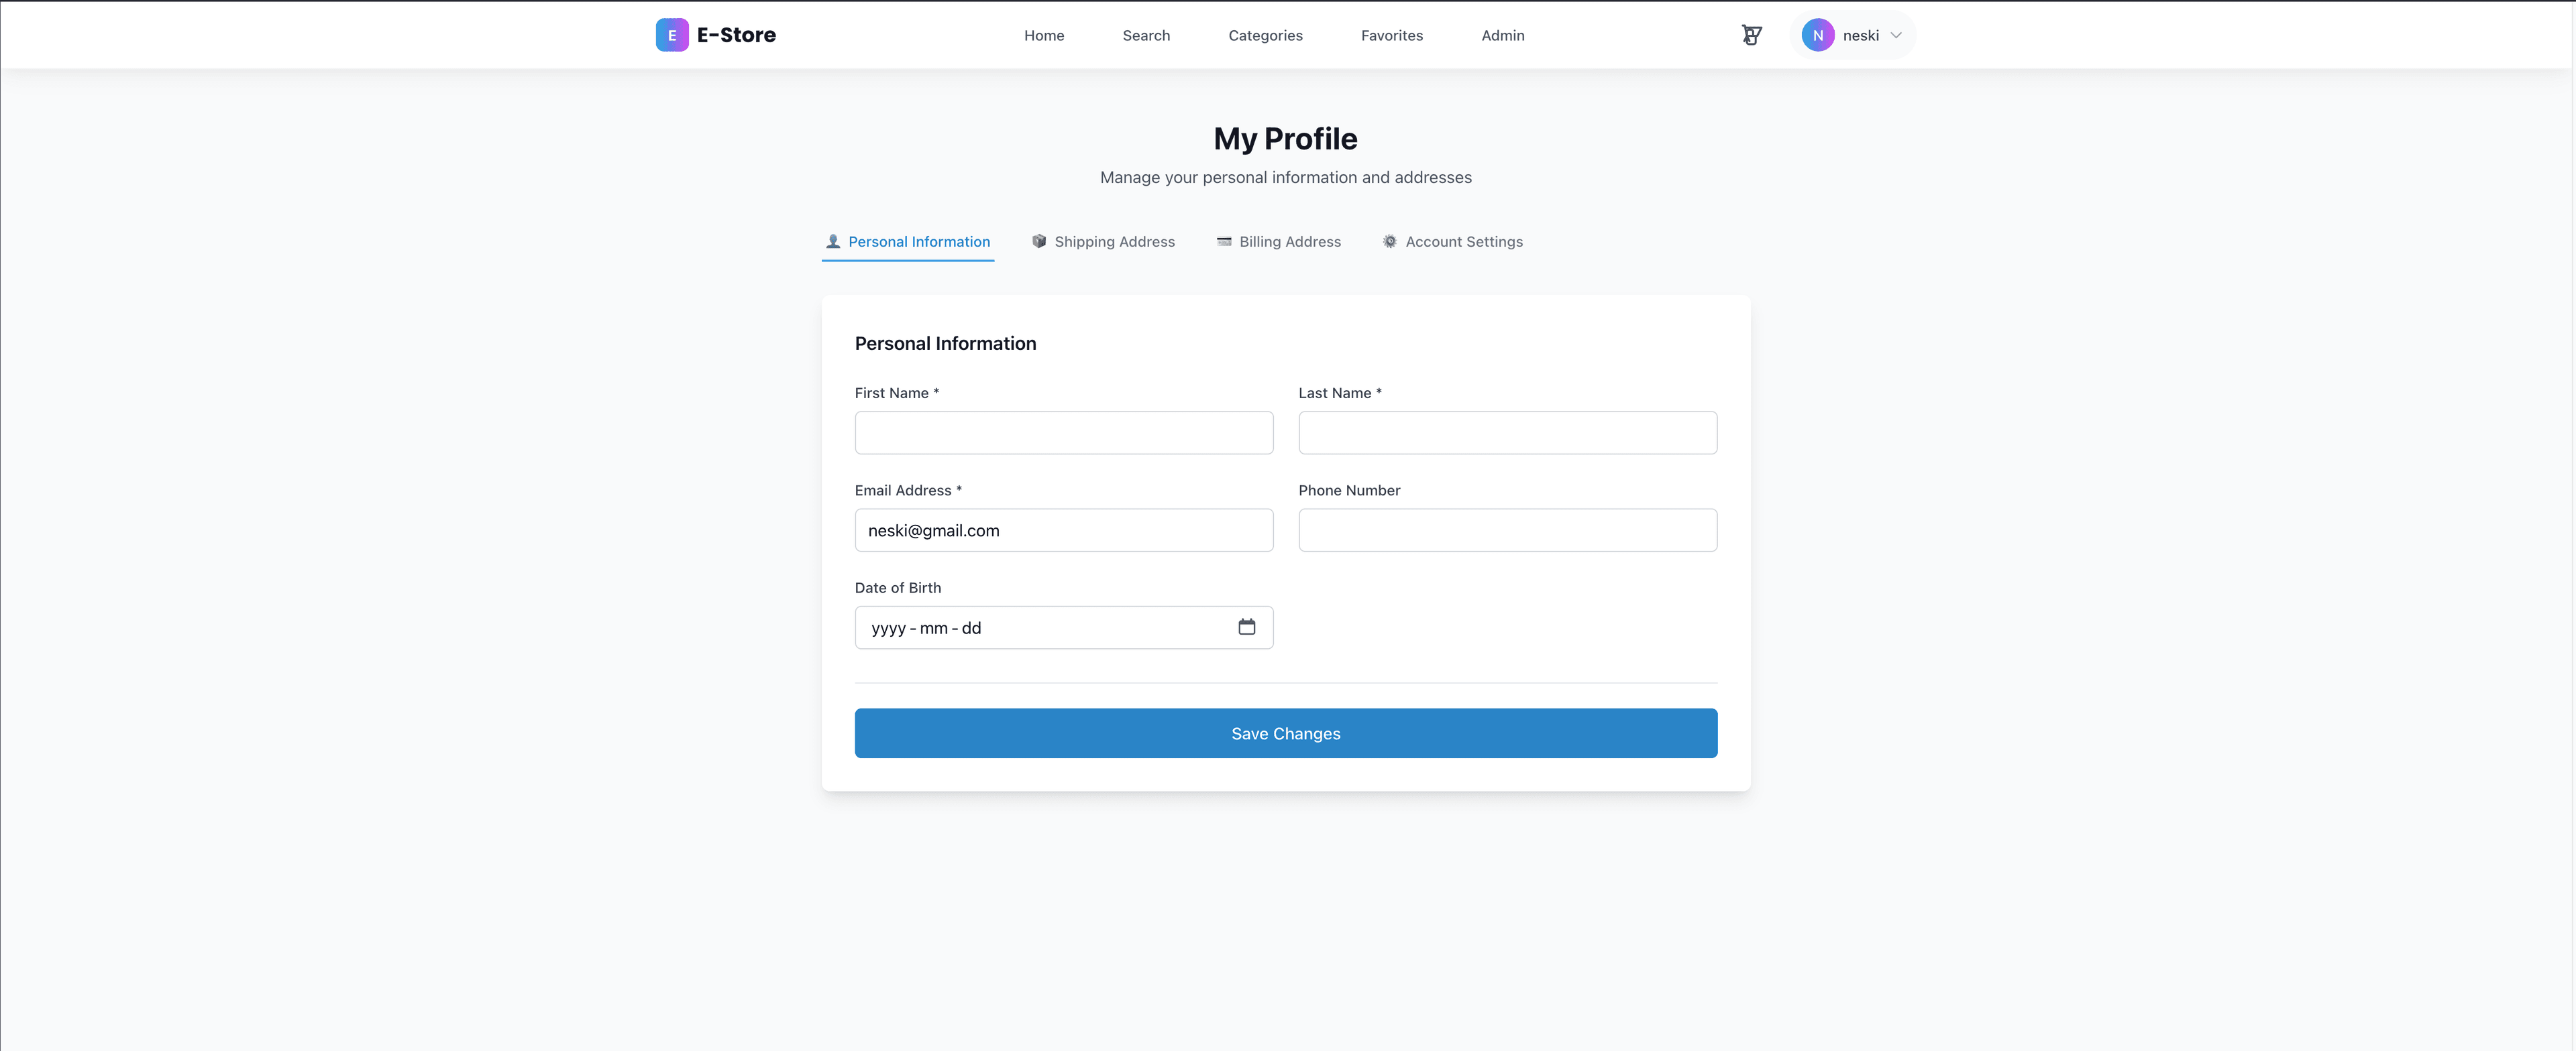The width and height of the screenshot is (2576, 1051).
Task: Select the currently active Personal Information tab
Action: click(x=918, y=242)
